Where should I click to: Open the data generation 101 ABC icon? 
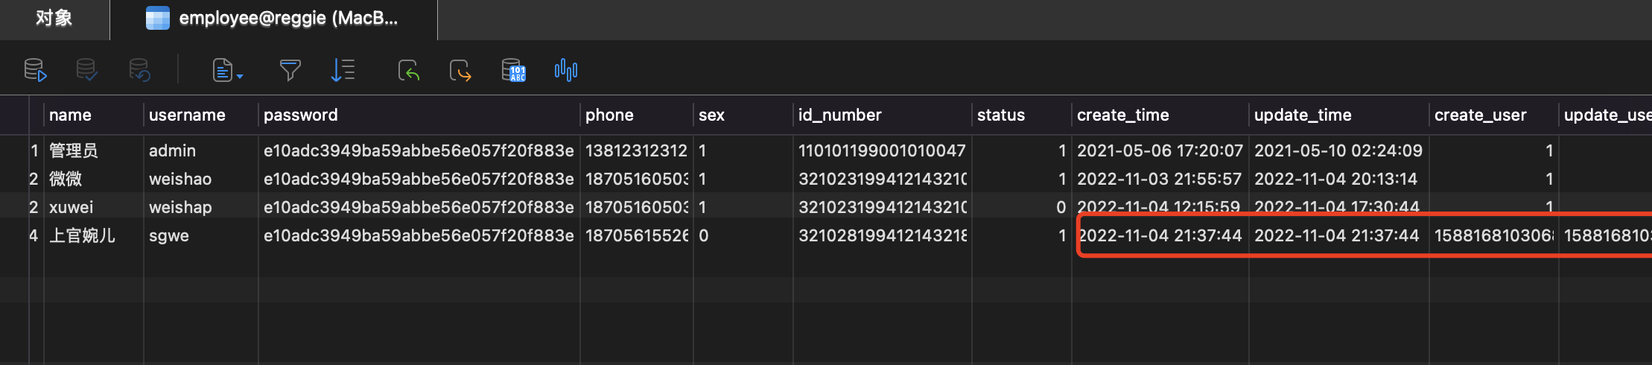coord(513,70)
